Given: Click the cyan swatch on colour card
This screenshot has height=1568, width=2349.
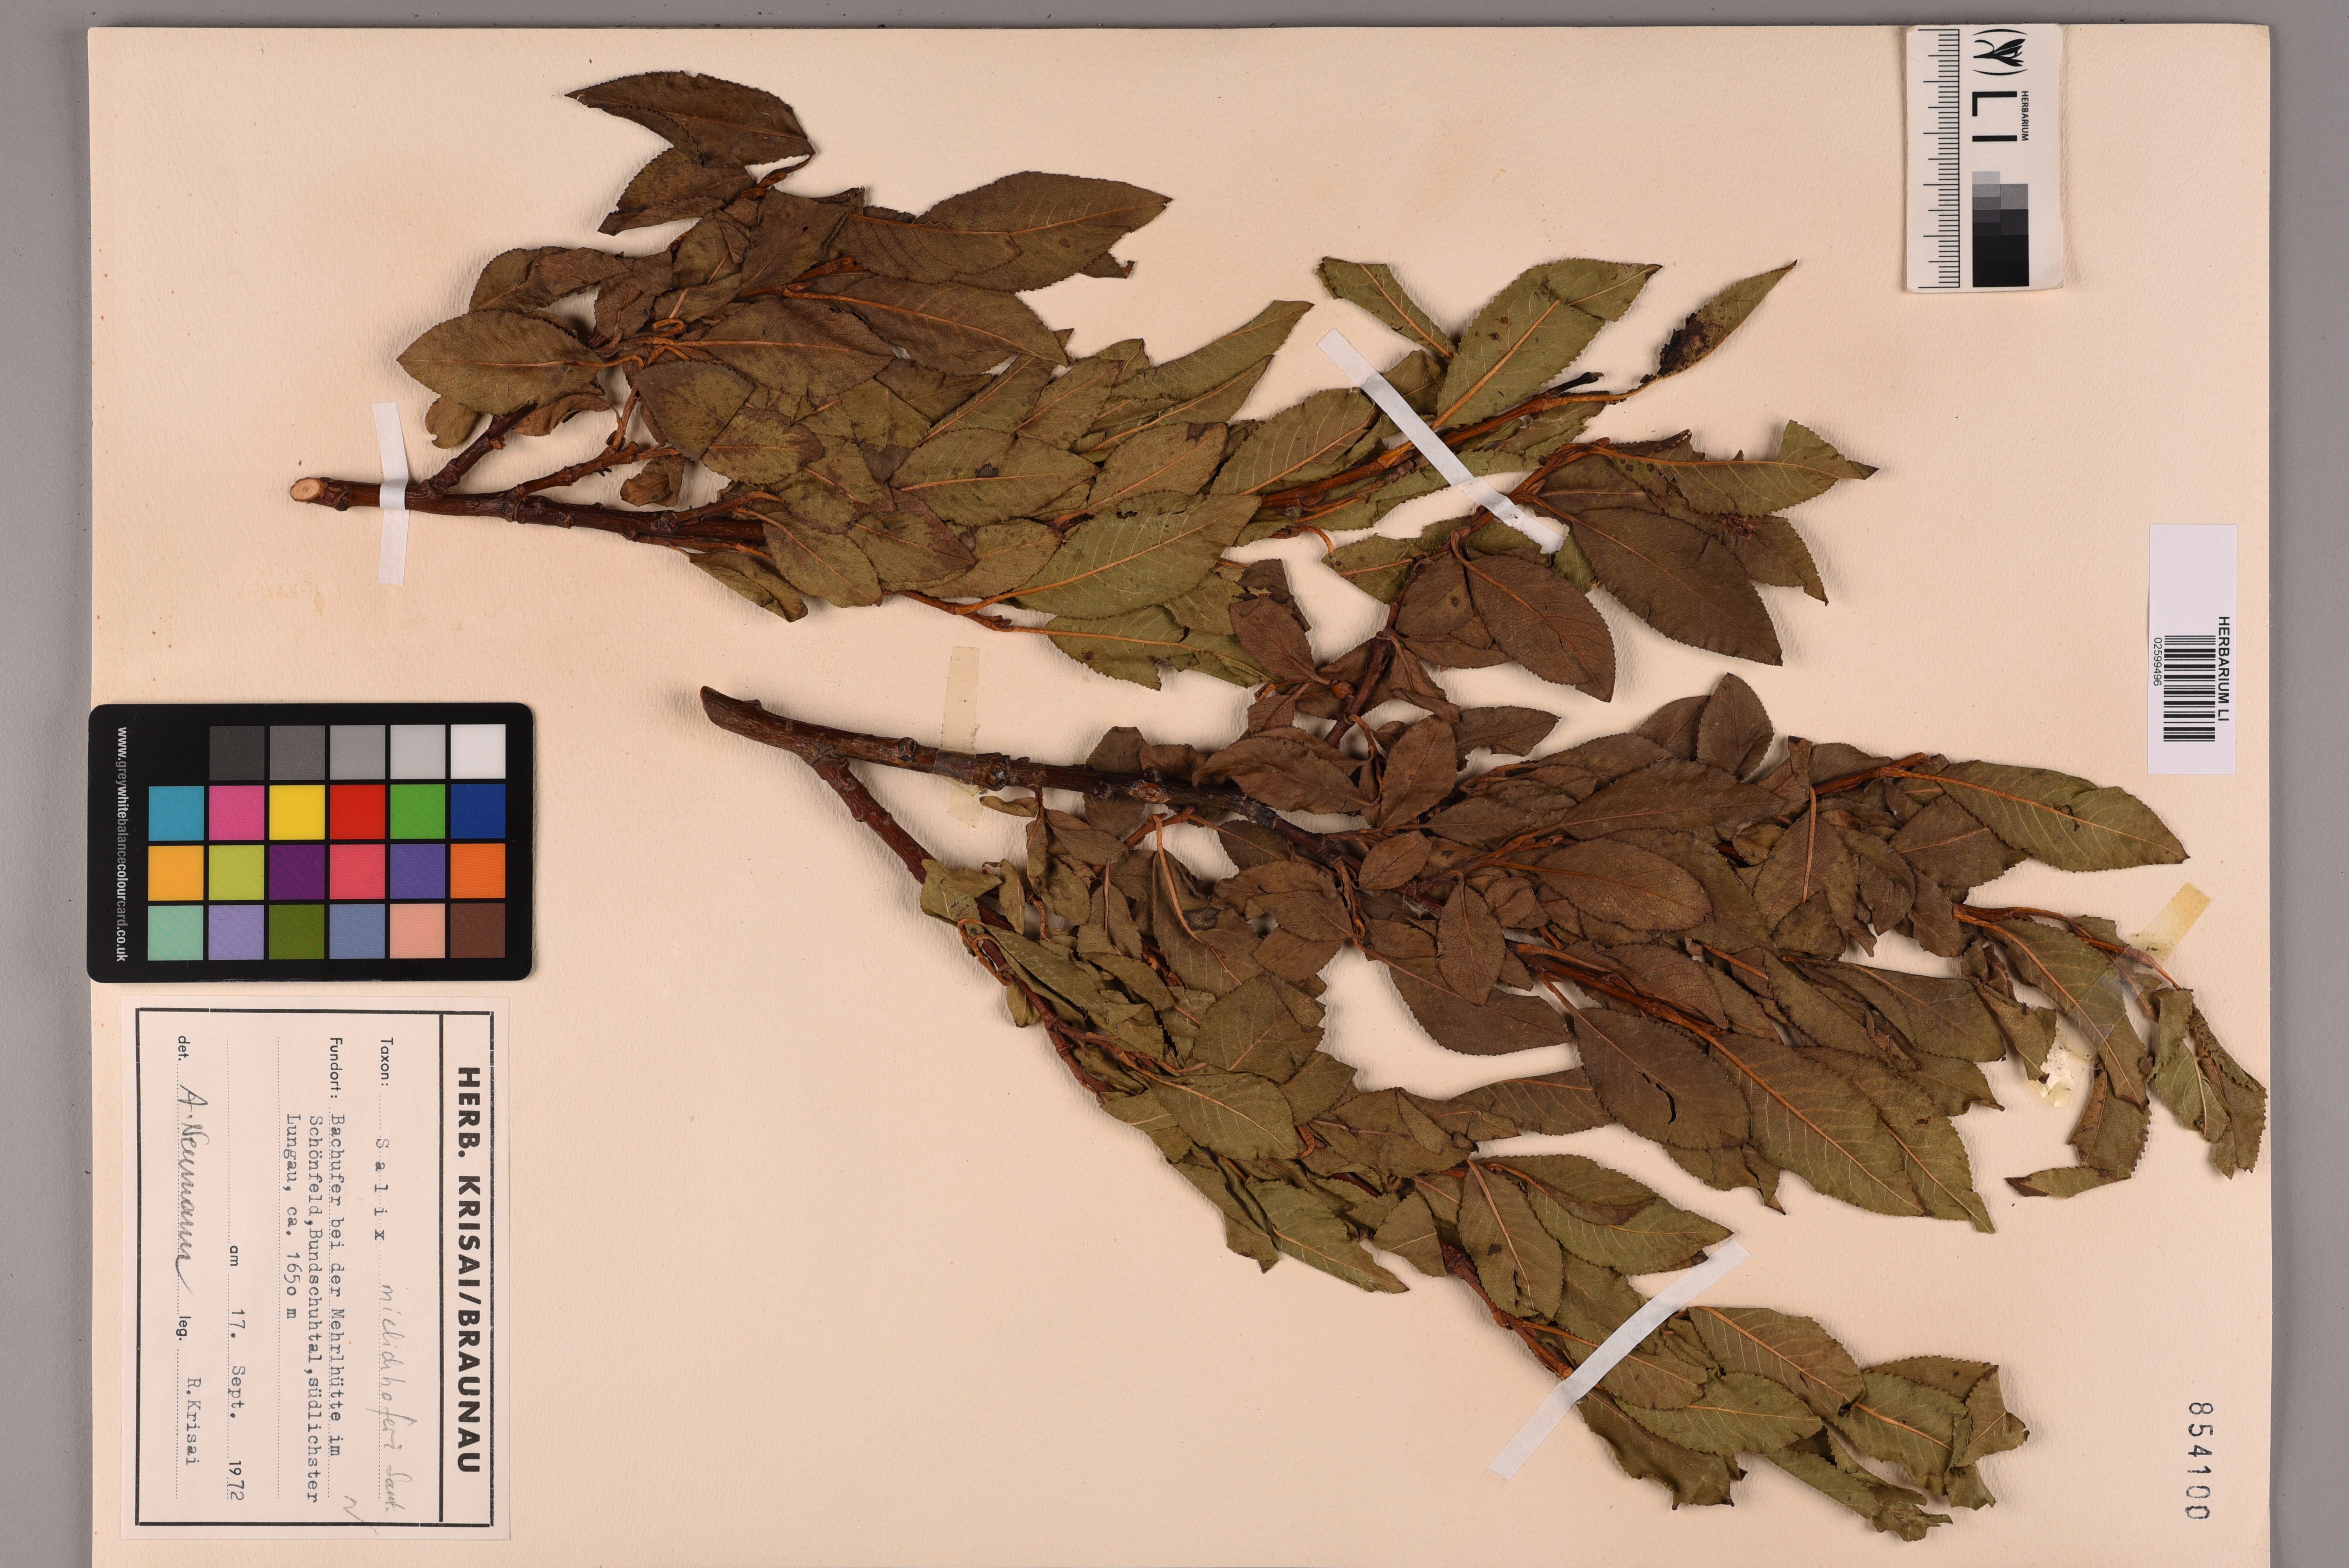Looking at the screenshot, I should tap(176, 812).
